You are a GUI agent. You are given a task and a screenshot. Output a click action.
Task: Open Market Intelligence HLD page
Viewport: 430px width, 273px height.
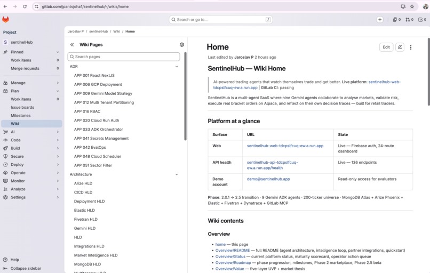95,255
